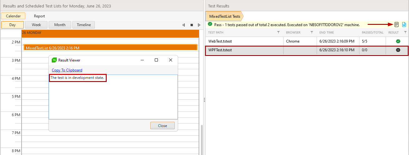Click the not-run result icon for WPFTest.tstest
The image size is (409, 155).
tap(398, 50)
